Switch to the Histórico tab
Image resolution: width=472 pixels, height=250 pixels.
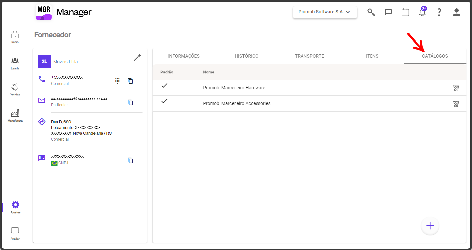pos(247,56)
